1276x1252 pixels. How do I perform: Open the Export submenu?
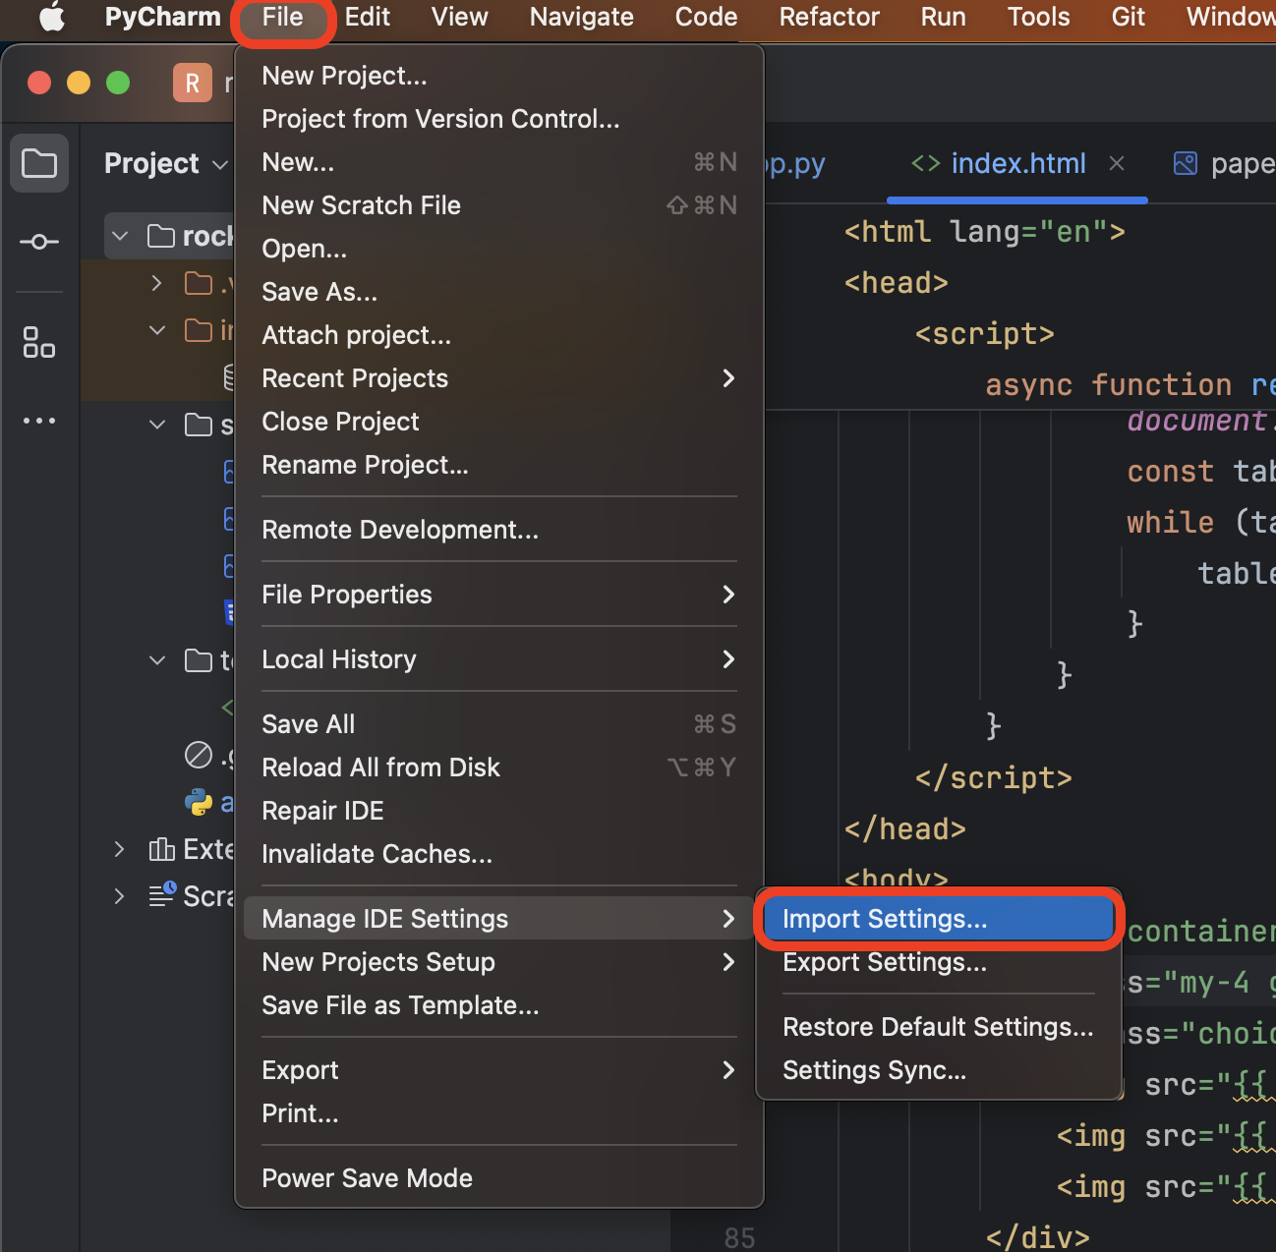pyautogui.click(x=499, y=1070)
